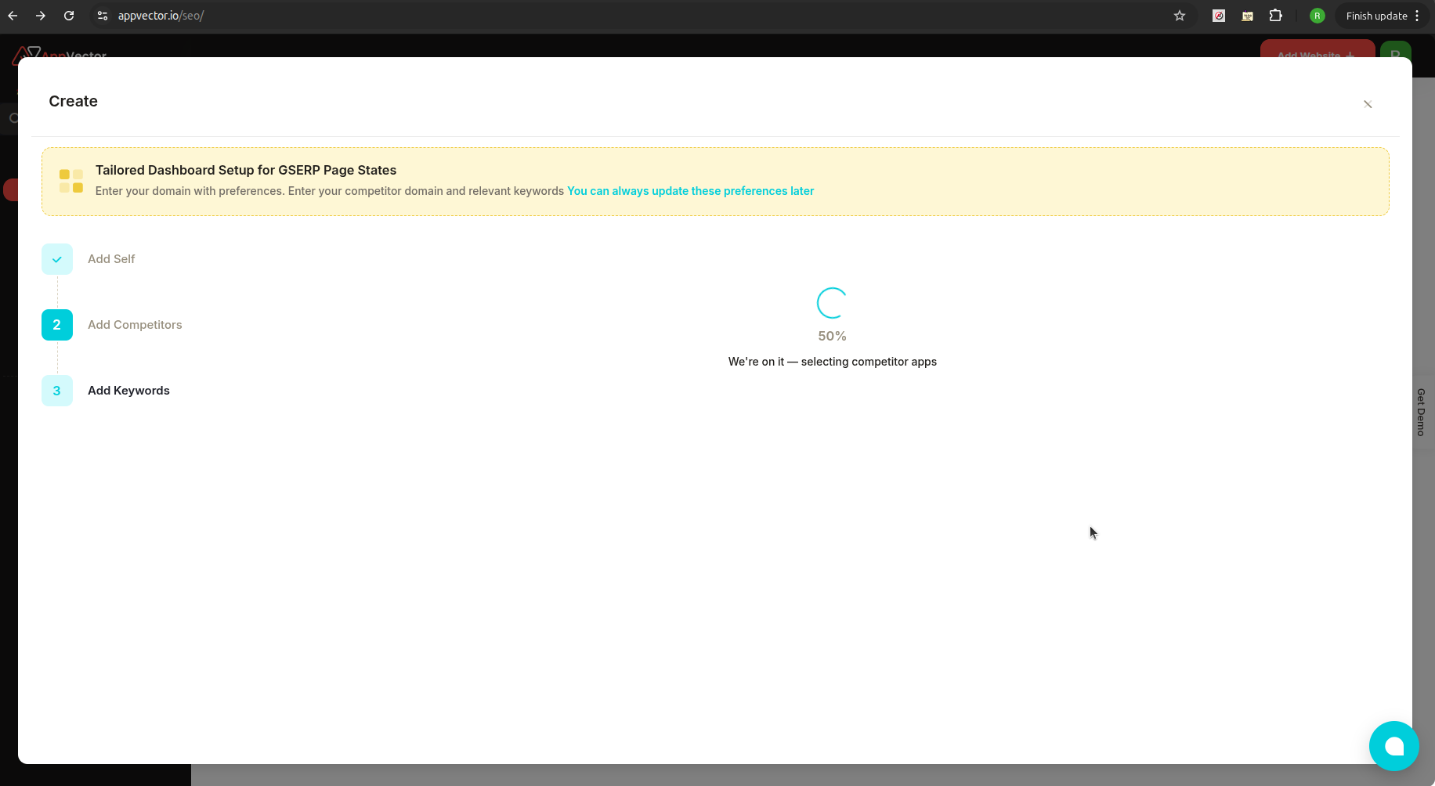Click the completed Add Self checkmark step
Screen dimensions: 1435x786
click(x=56, y=258)
